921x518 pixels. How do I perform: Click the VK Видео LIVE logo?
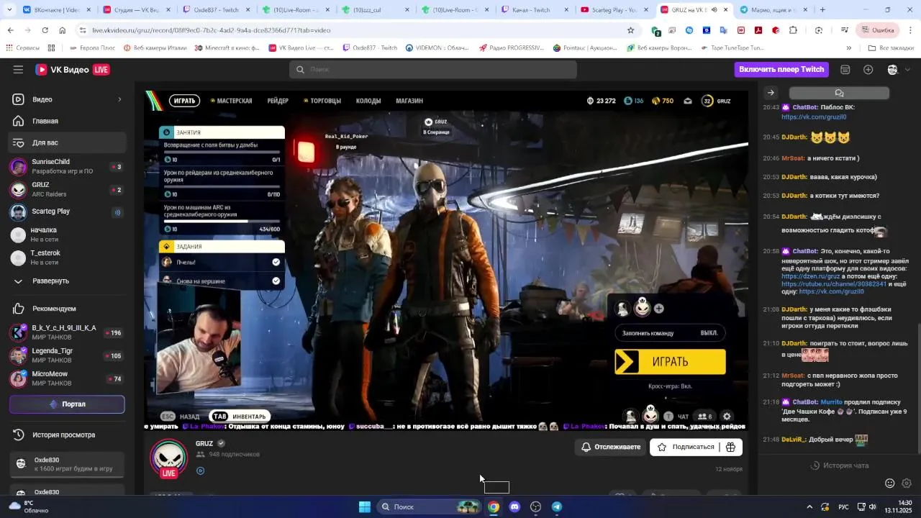pos(72,70)
